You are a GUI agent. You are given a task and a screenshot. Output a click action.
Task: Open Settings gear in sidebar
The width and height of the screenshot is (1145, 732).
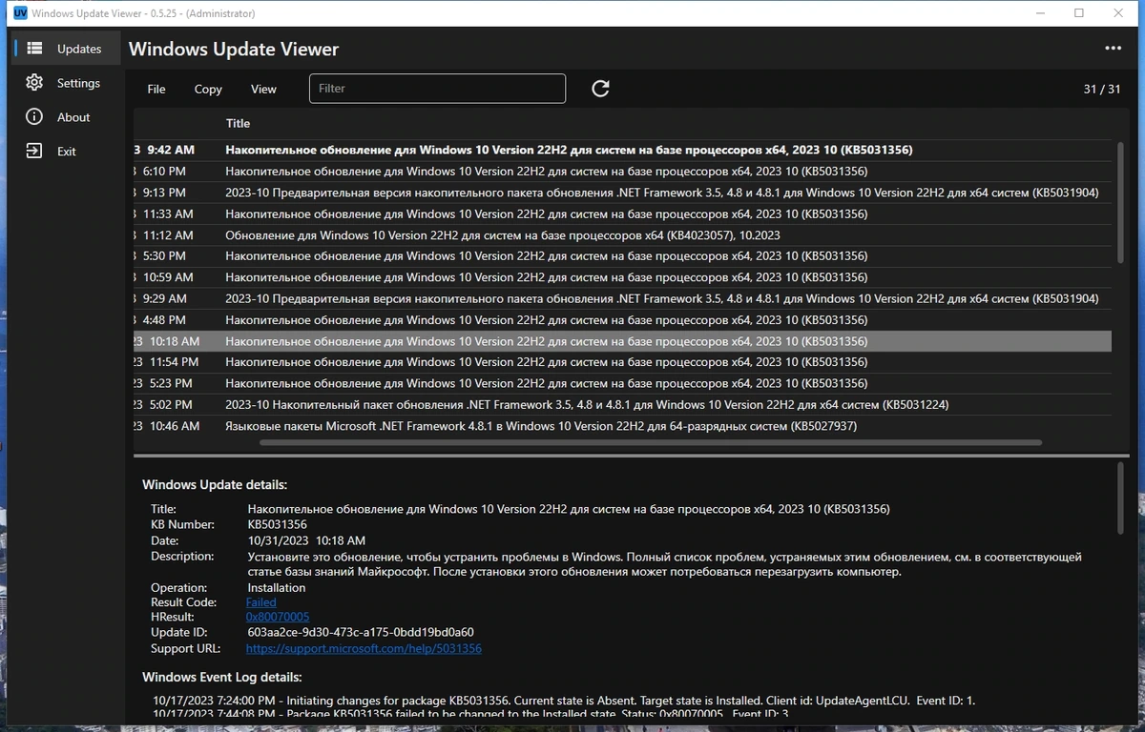pyautogui.click(x=34, y=83)
